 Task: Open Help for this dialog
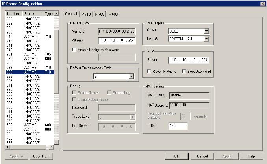[x=252, y=156]
